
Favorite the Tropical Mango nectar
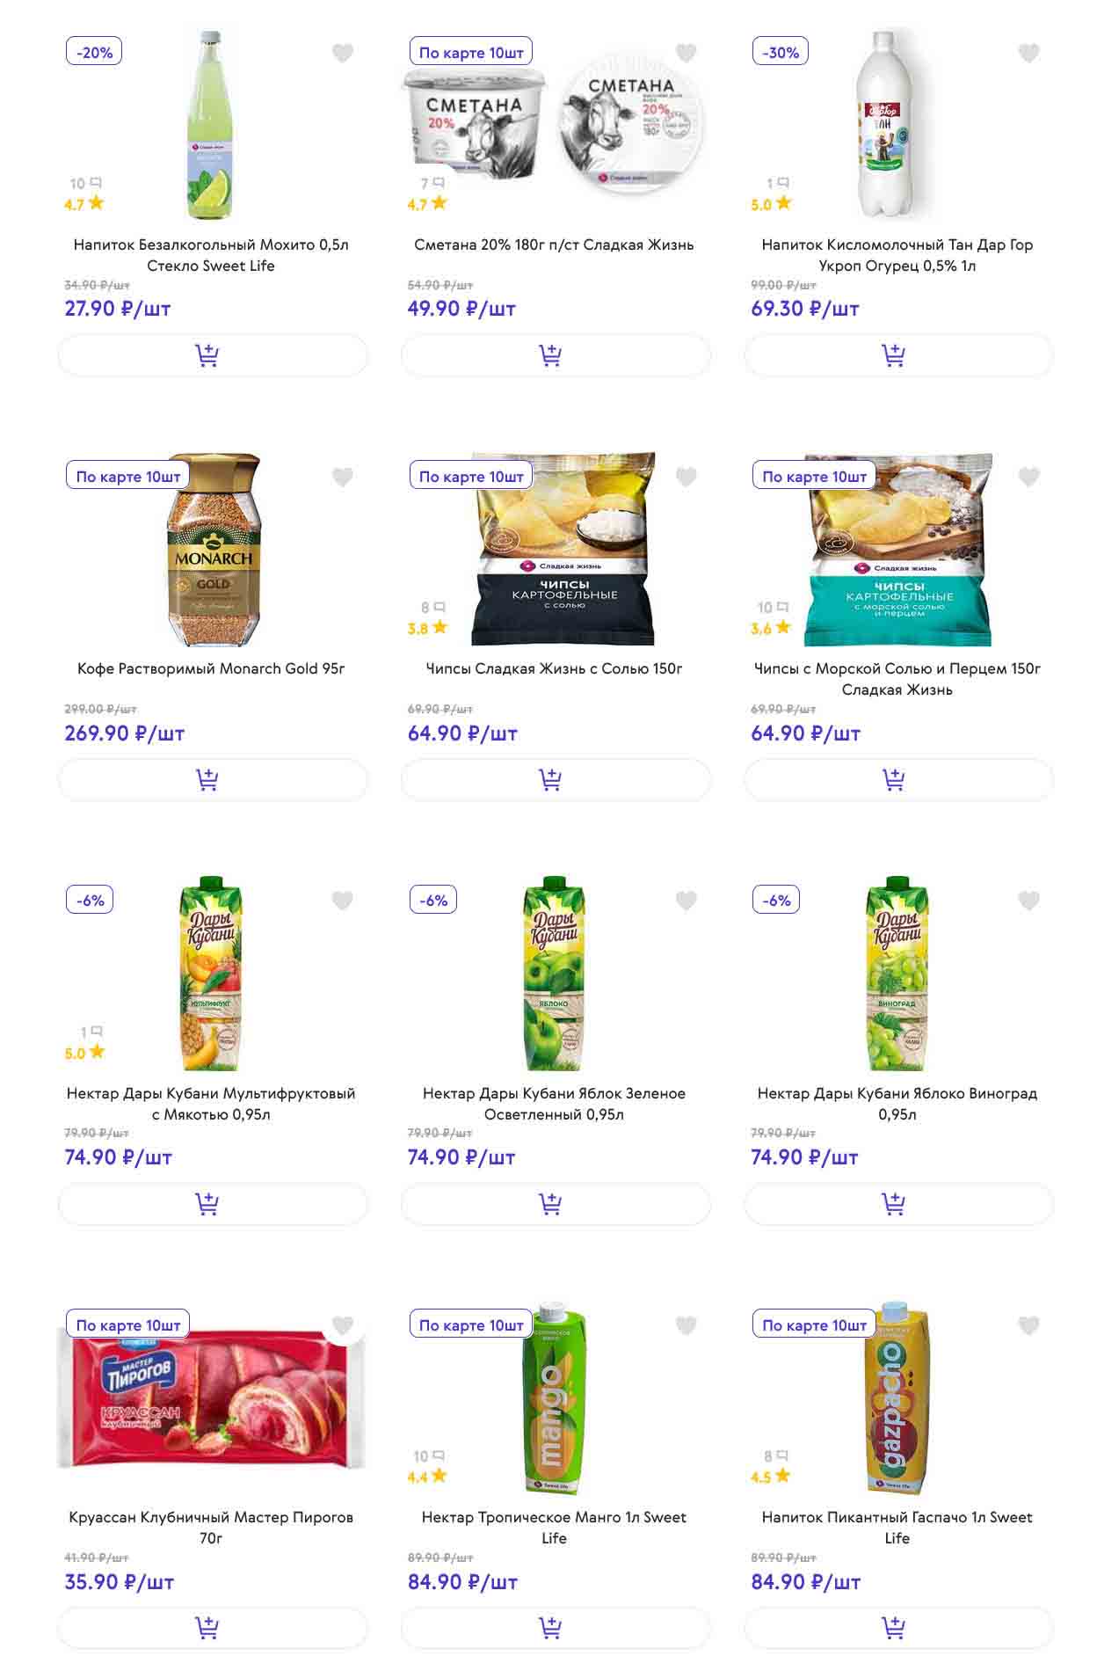pyautogui.click(x=686, y=1325)
